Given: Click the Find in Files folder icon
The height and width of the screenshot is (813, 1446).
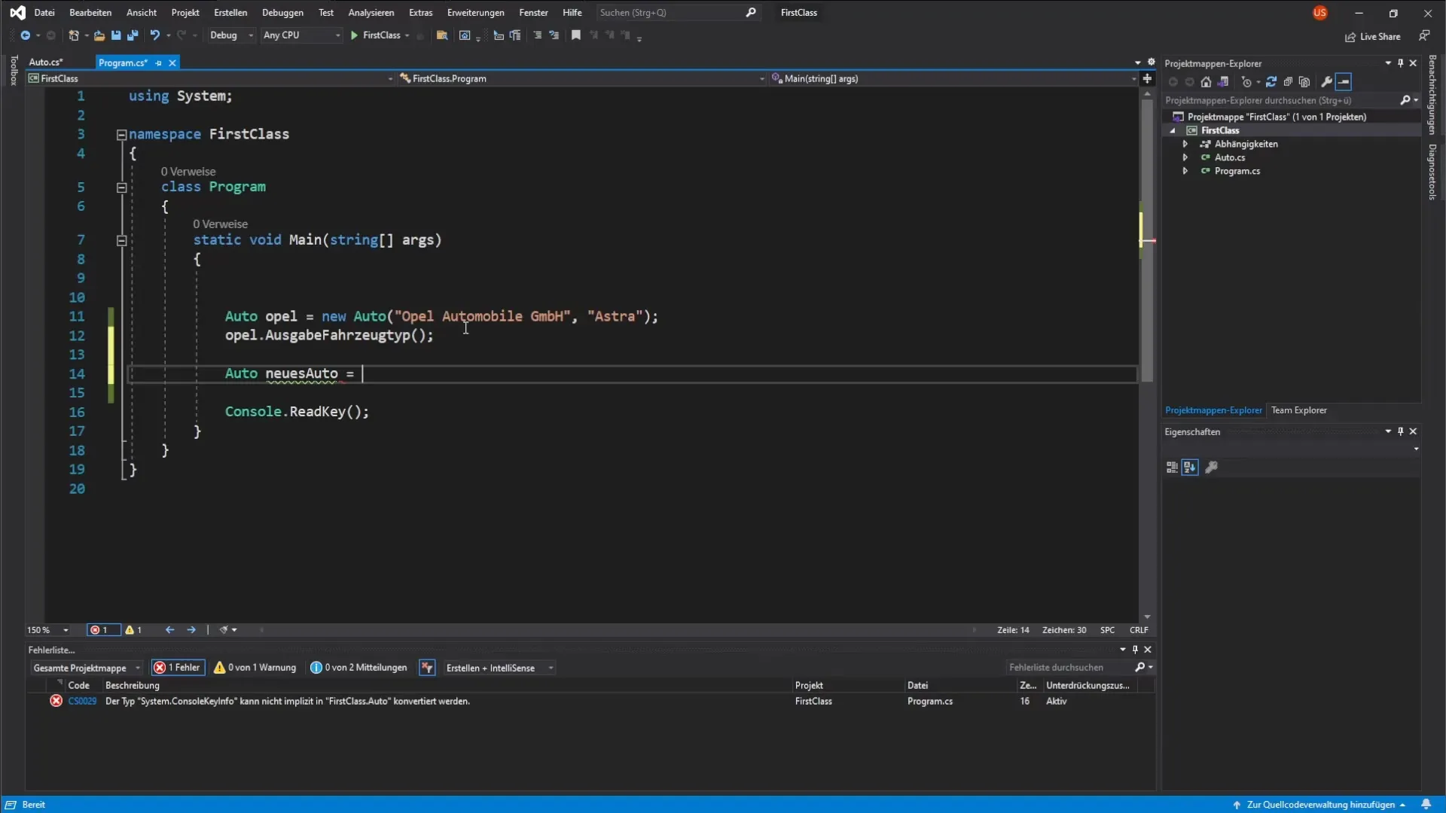Looking at the screenshot, I should 442,35.
